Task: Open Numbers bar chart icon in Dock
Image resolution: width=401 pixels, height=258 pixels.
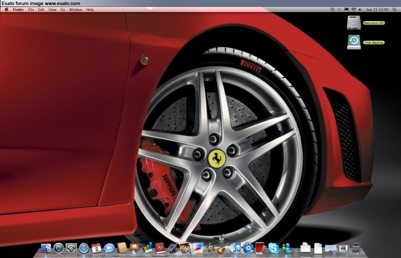Action: pyautogui.click(x=147, y=248)
